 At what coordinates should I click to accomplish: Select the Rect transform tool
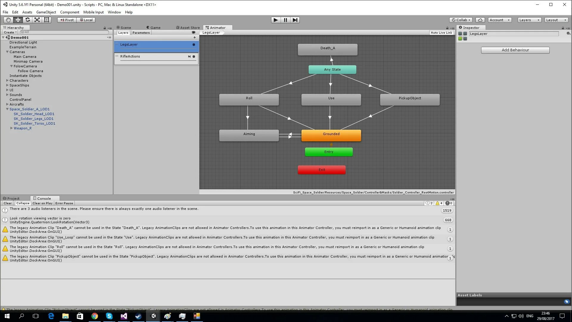(x=46, y=20)
